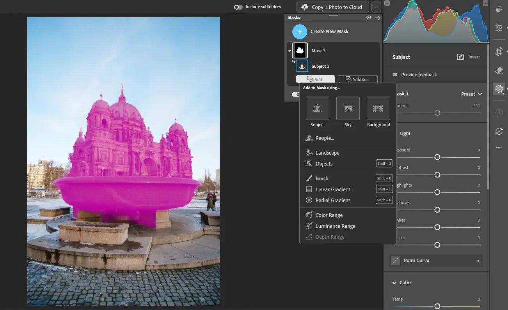Click the Exposure slider handle
This screenshot has height=310, width=508.
click(437, 157)
